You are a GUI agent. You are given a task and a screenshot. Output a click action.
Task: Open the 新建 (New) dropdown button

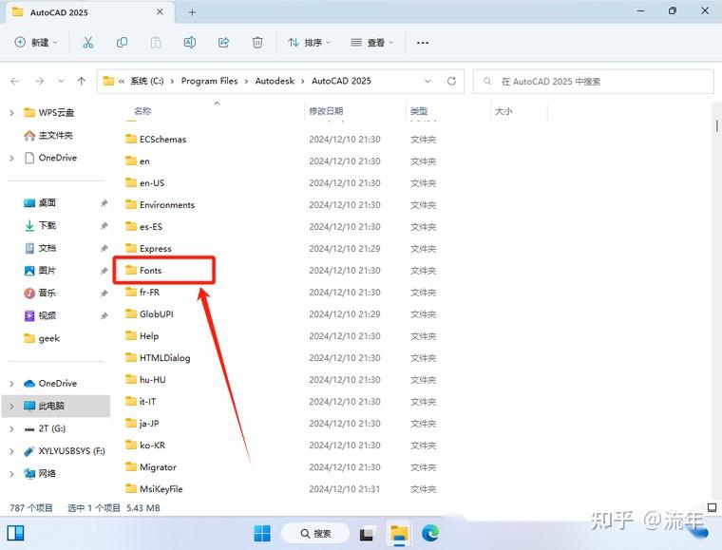tap(36, 43)
